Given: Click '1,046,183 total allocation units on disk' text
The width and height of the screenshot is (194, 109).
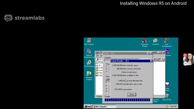Looking at the screenshot, I should (129, 84).
